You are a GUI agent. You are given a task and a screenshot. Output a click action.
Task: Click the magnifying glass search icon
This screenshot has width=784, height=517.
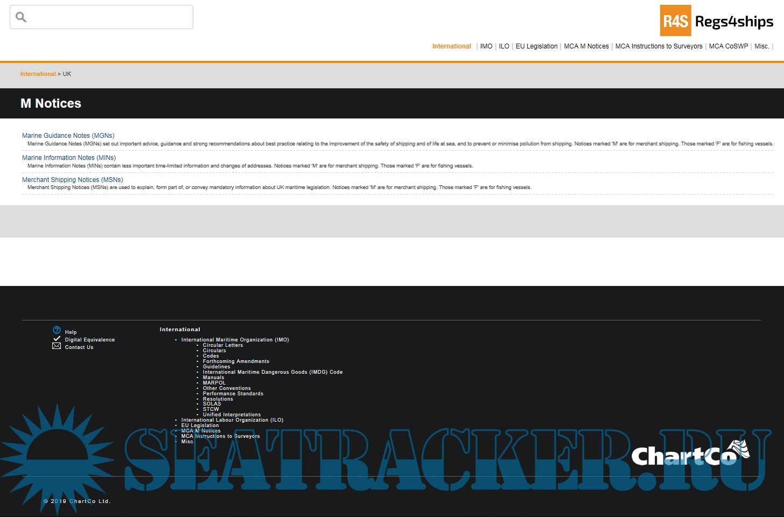coord(21,17)
